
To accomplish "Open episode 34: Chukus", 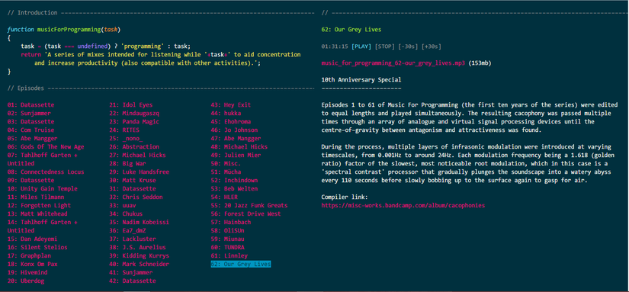I will [x=126, y=213].
